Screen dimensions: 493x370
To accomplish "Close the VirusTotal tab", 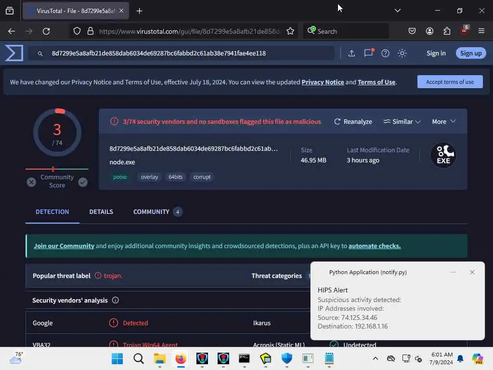I will coord(121,11).
